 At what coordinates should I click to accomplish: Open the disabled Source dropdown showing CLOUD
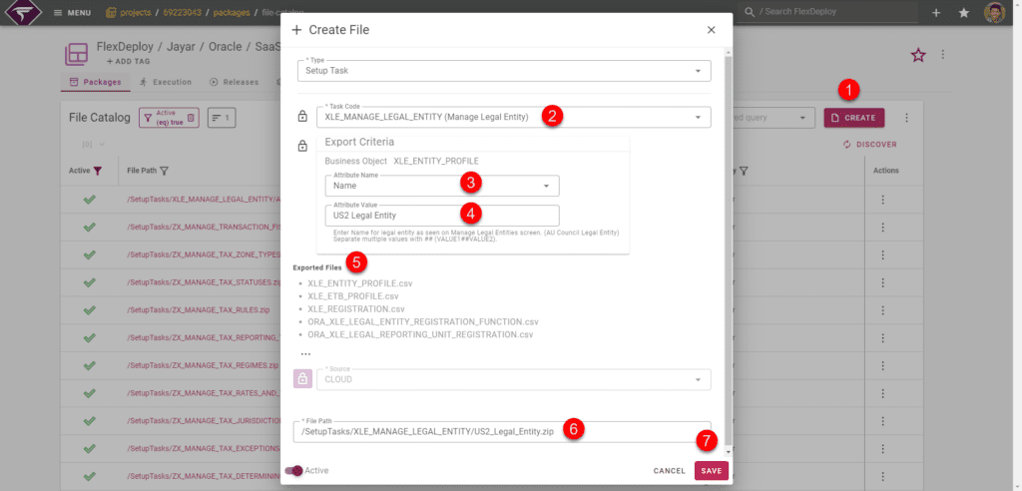[514, 379]
